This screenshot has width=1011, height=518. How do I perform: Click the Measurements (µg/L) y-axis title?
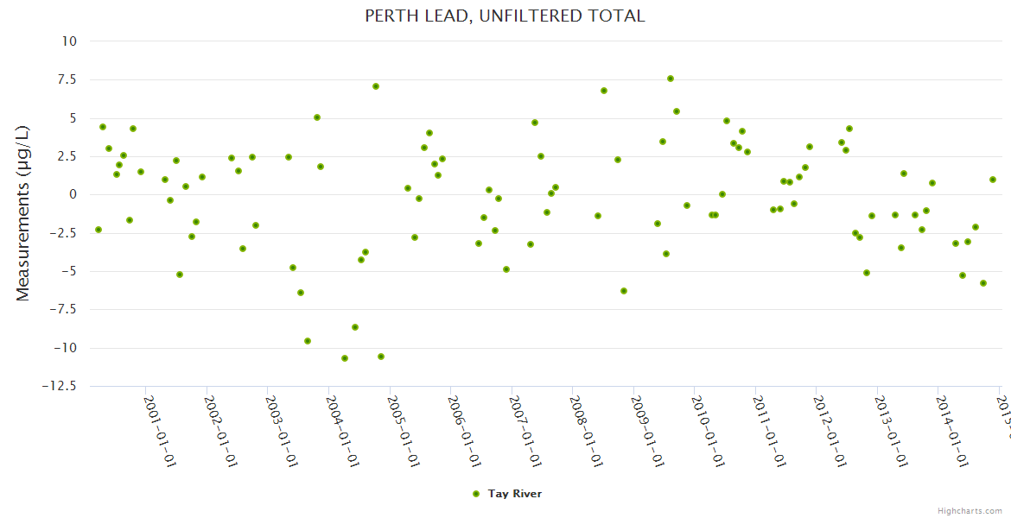[23, 213]
